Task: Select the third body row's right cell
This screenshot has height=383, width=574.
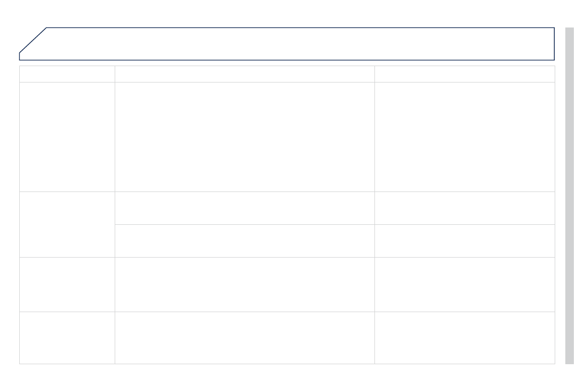Action: pos(464,284)
